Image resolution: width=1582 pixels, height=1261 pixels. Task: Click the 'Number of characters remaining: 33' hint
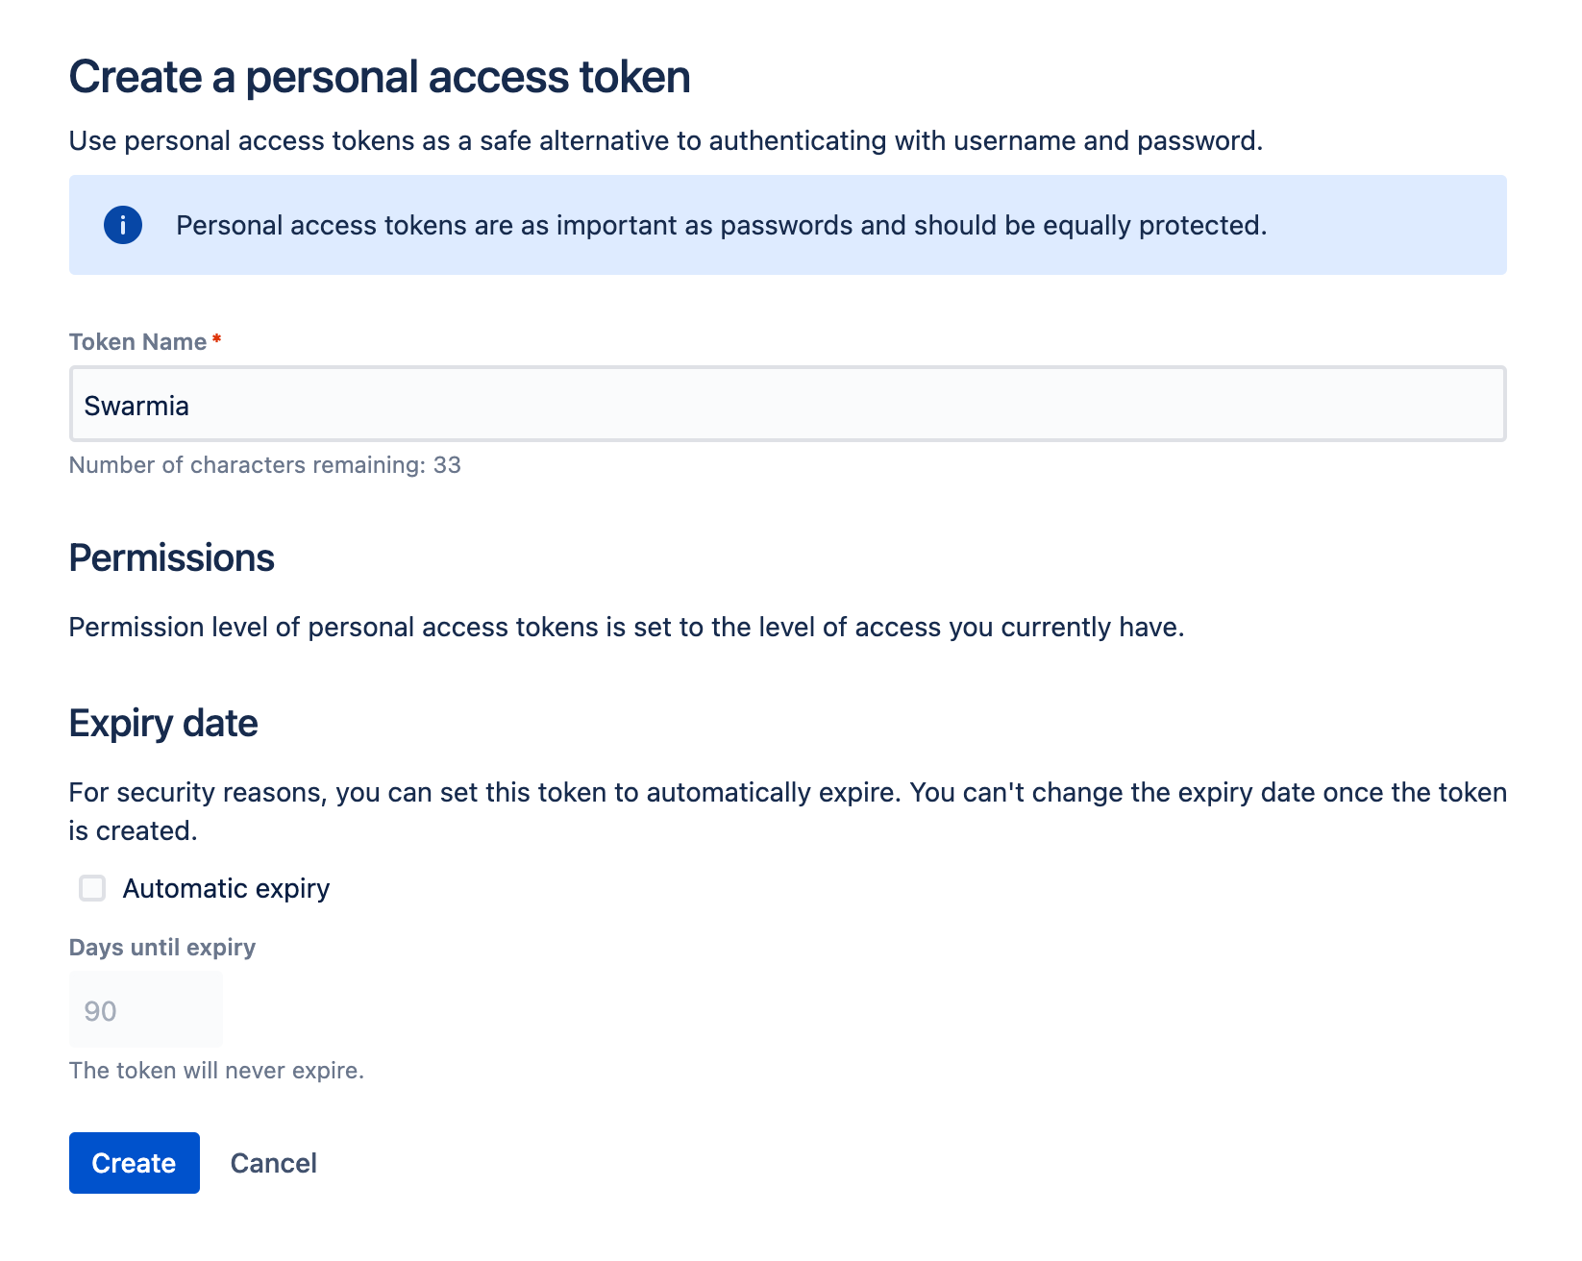pos(265,465)
